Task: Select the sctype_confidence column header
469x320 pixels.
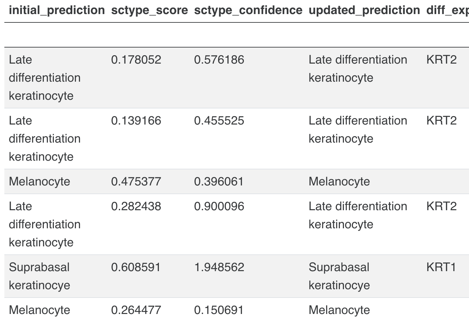Action: [248, 10]
